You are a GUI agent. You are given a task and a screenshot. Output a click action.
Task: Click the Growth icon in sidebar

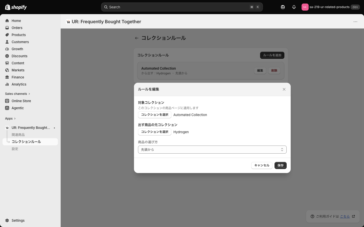(x=7, y=49)
